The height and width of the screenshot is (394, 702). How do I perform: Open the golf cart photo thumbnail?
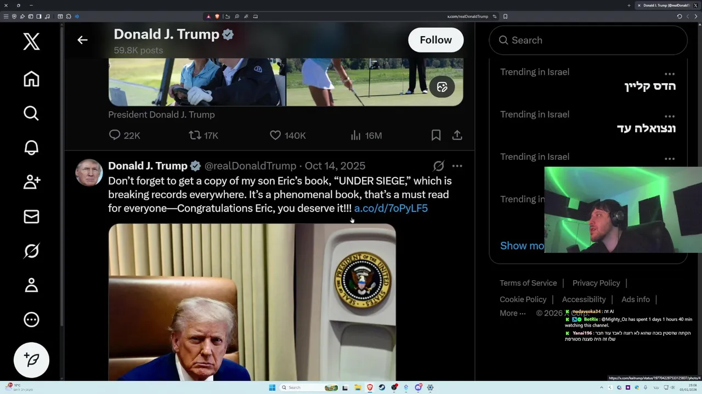[x=197, y=82]
